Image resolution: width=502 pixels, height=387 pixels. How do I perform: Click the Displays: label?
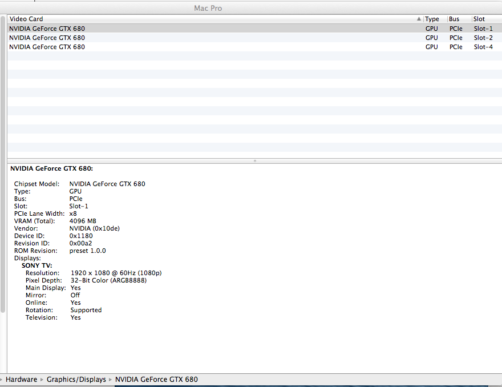coord(27,258)
